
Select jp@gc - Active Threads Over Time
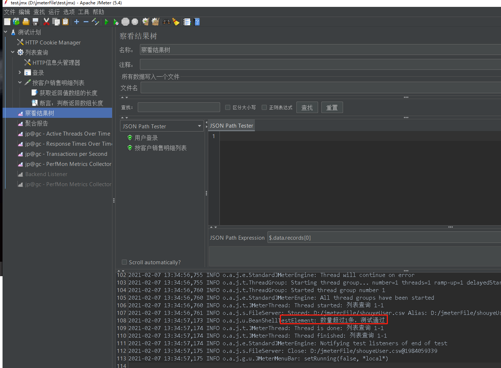pyautogui.click(x=68, y=133)
